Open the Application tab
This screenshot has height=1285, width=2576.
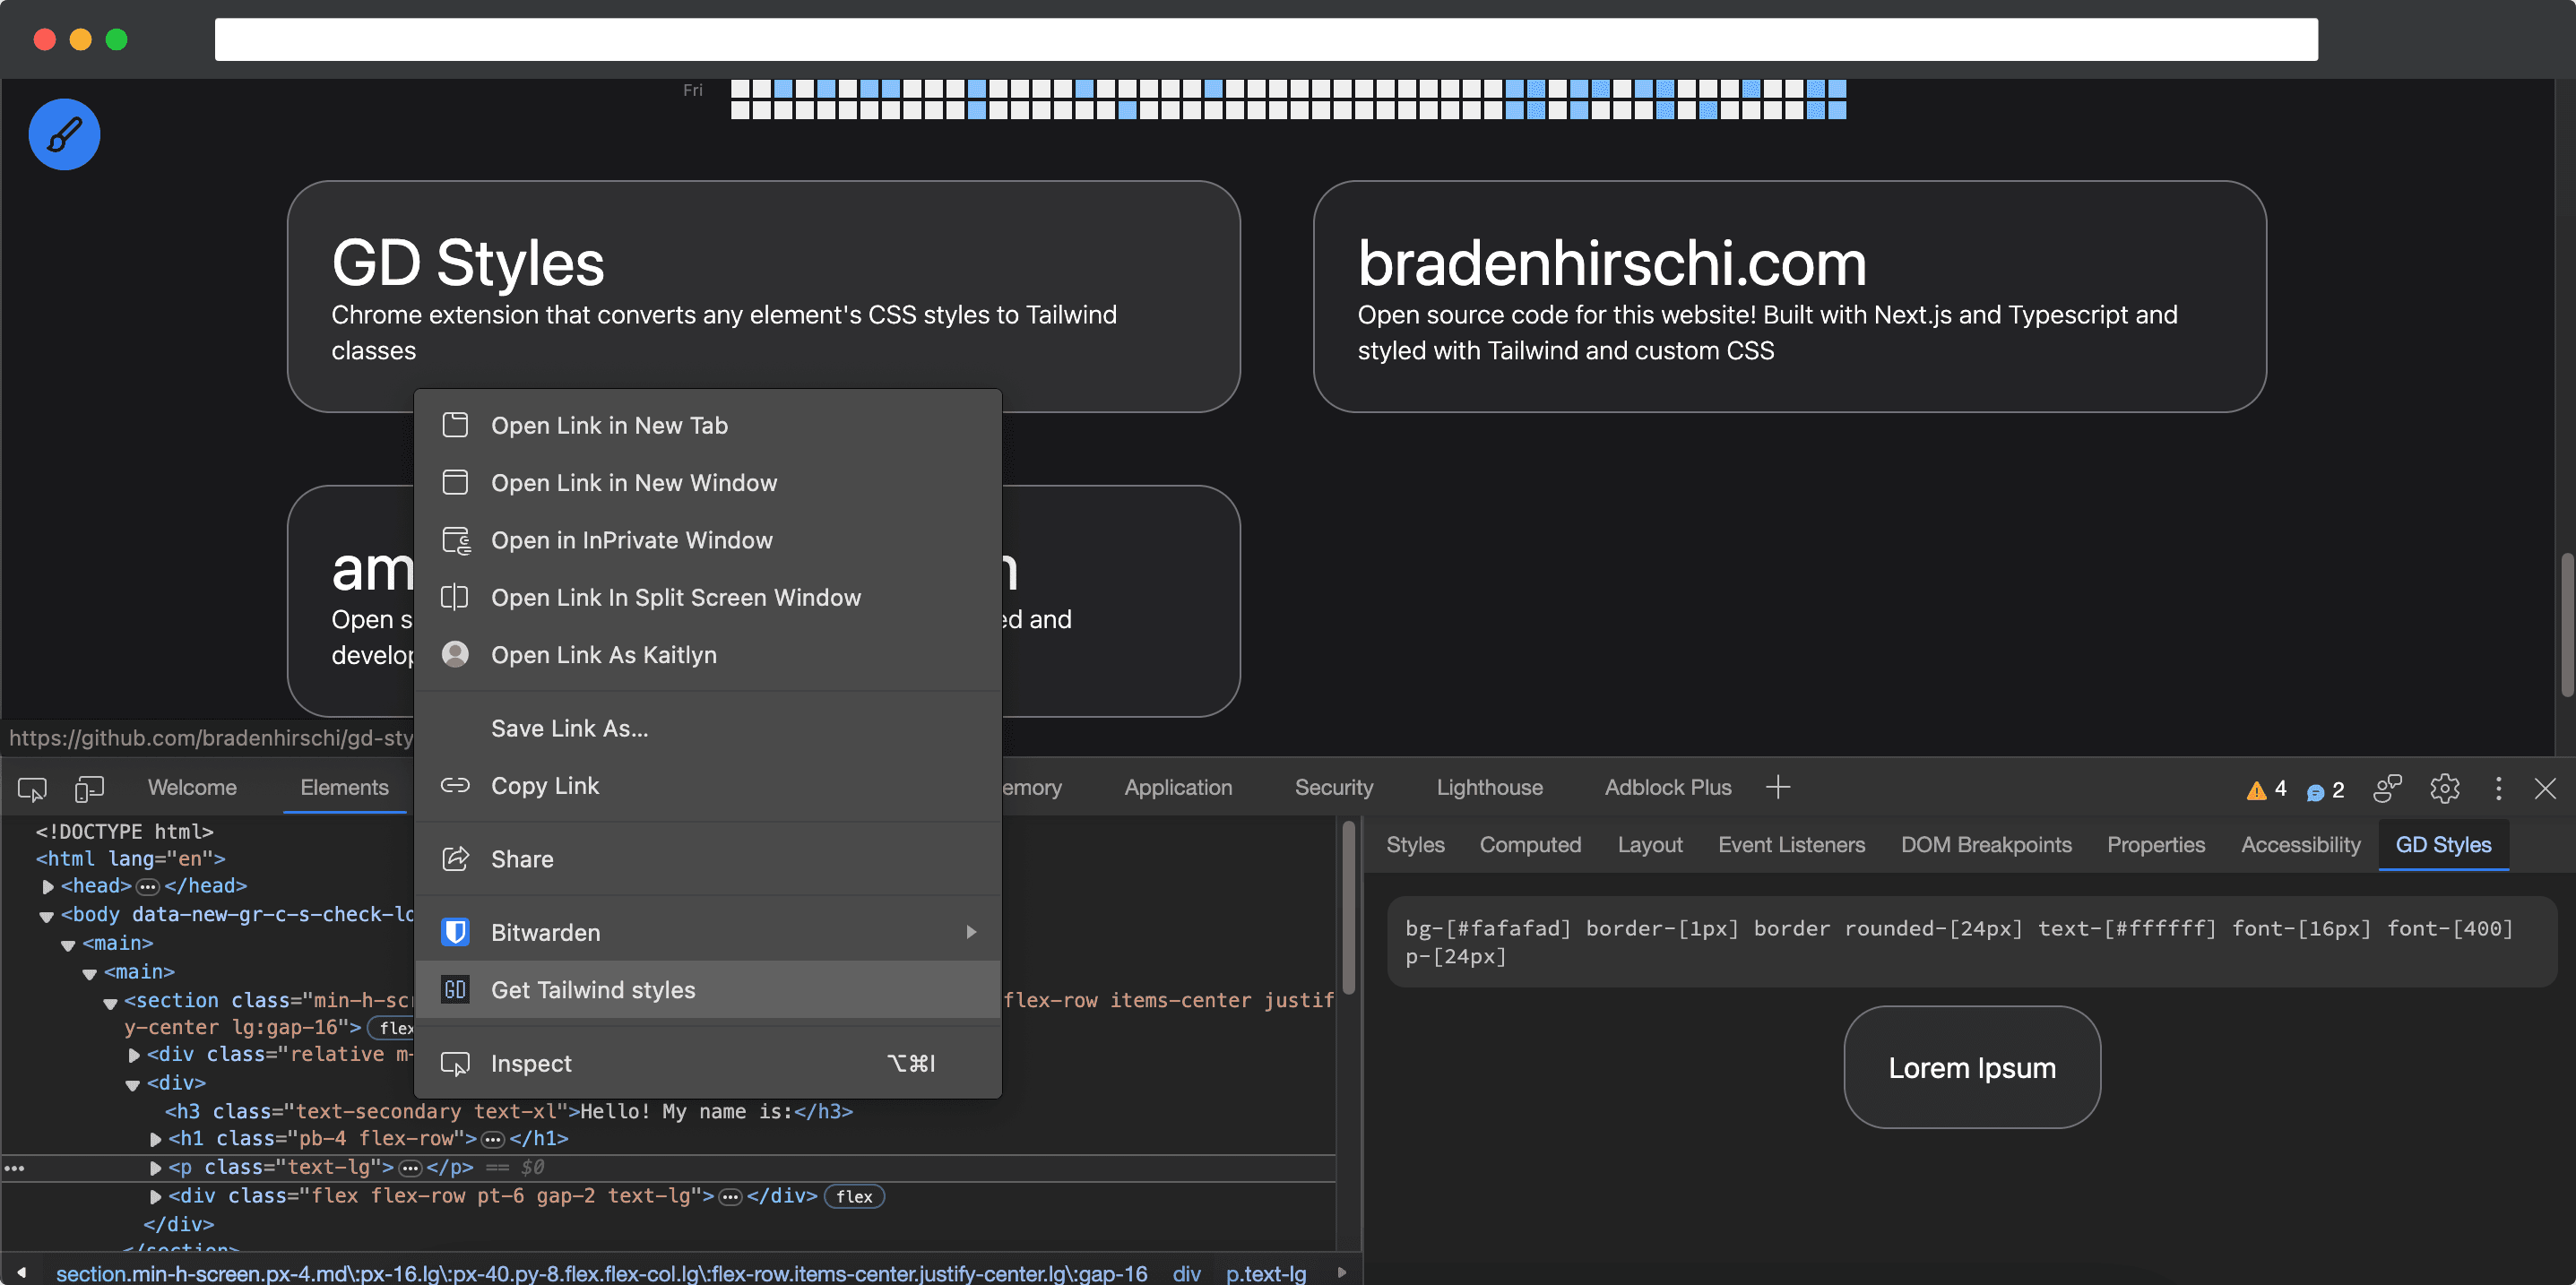coord(1178,787)
